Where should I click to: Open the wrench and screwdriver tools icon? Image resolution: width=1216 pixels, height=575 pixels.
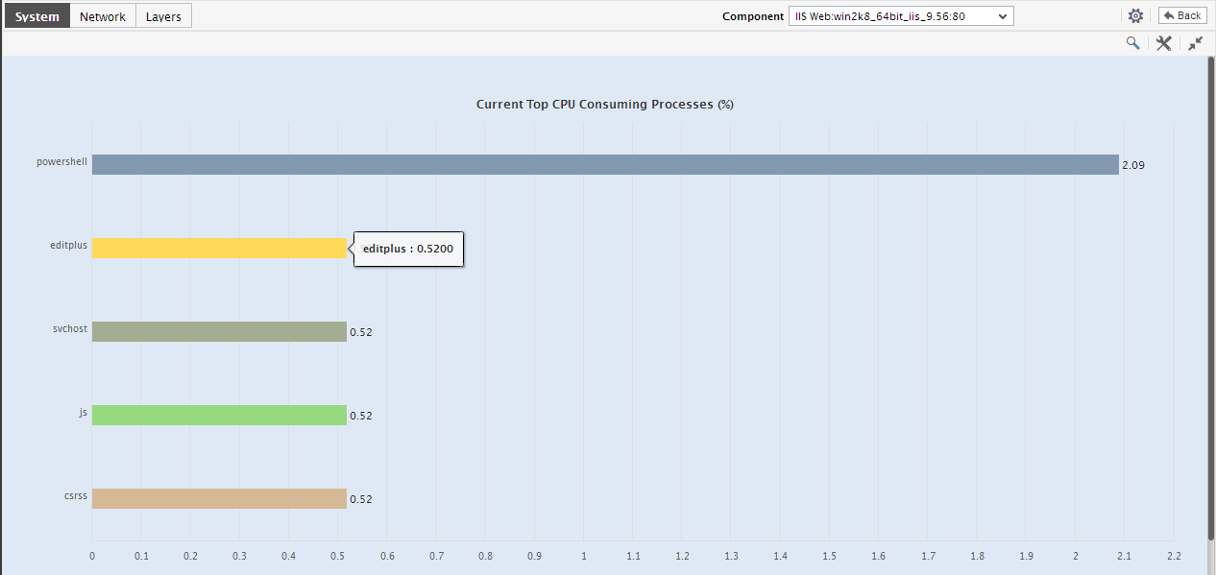coord(1163,43)
